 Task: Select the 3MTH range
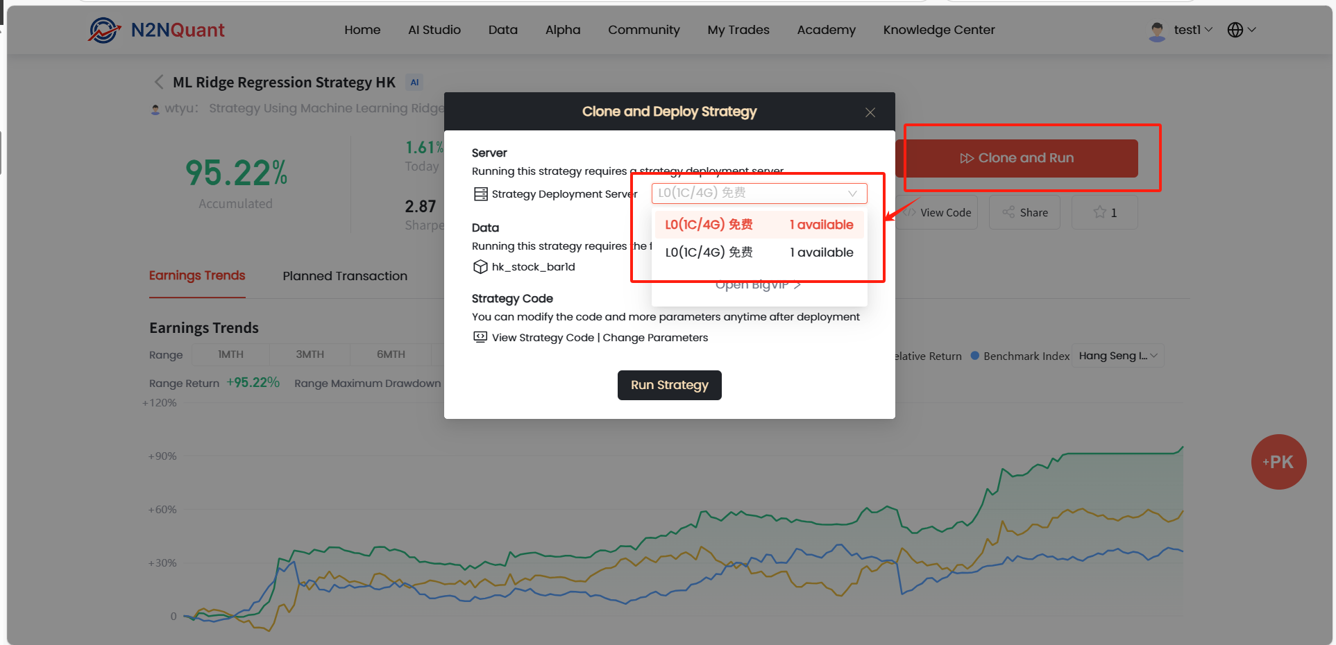[310, 354]
